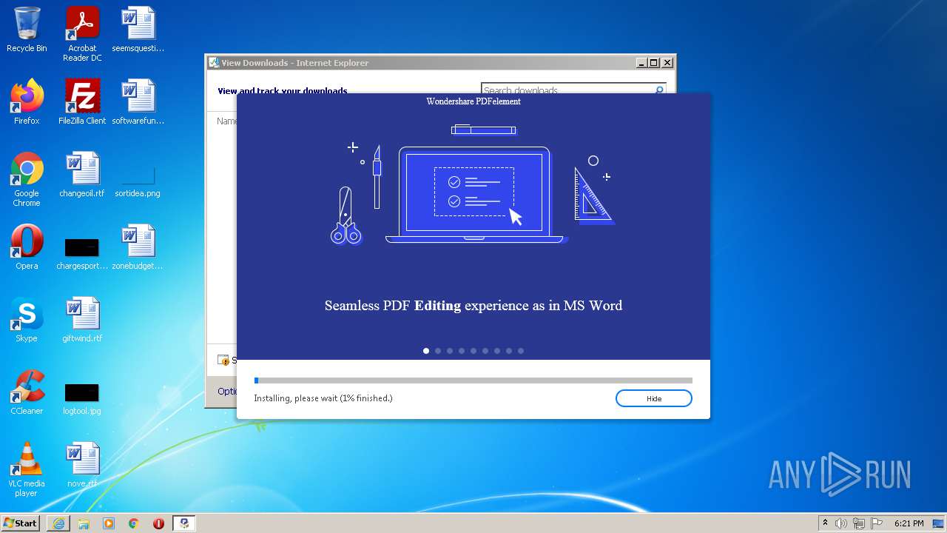The height and width of the screenshot is (533, 947).
Task: Click the Wondershare PDFelement installer title
Action: pyautogui.click(x=473, y=101)
